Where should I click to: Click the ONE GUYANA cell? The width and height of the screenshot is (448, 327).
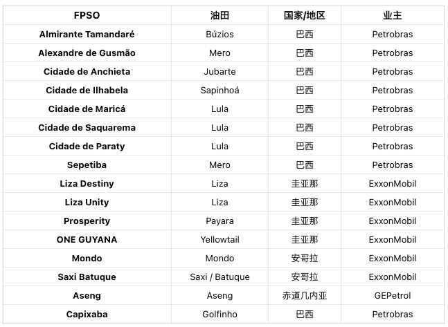(x=87, y=240)
